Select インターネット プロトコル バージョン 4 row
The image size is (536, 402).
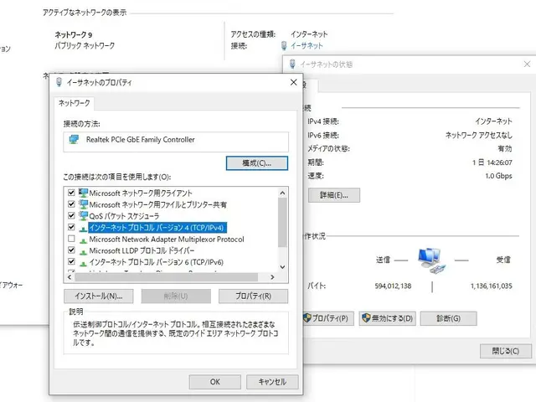click(x=157, y=228)
